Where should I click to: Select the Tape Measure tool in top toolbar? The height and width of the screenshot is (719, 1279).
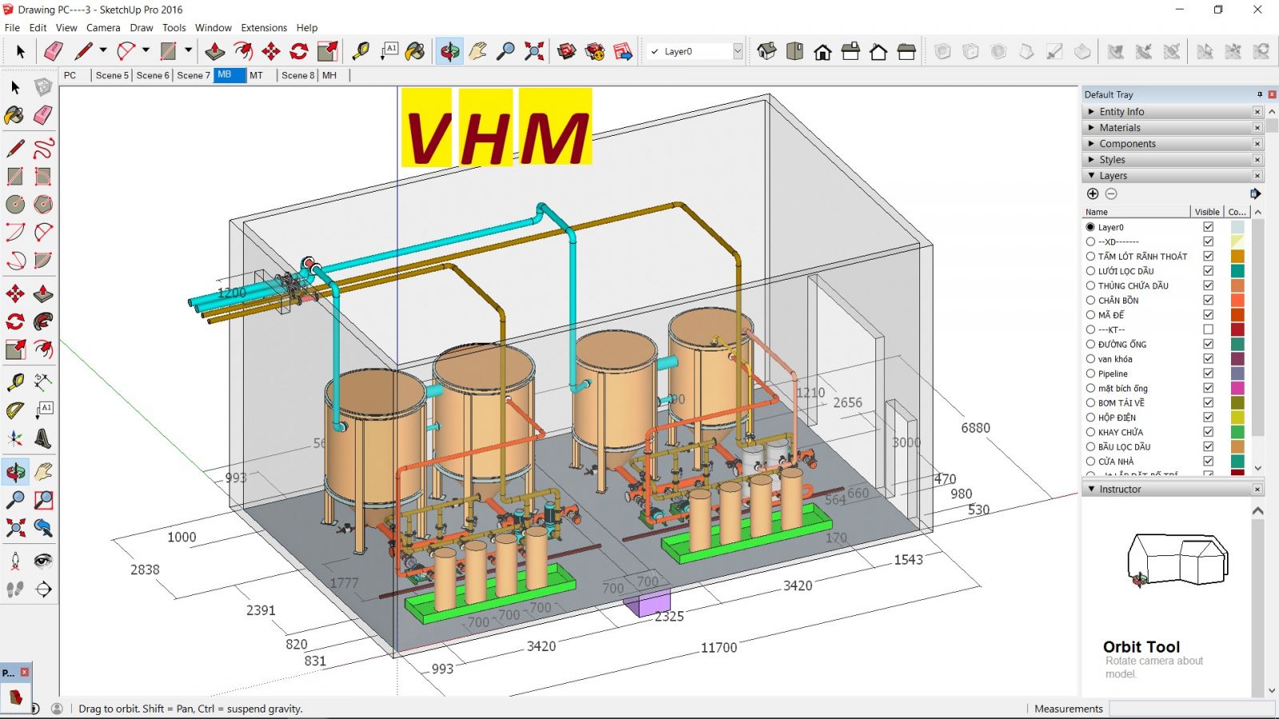pyautogui.click(x=361, y=51)
